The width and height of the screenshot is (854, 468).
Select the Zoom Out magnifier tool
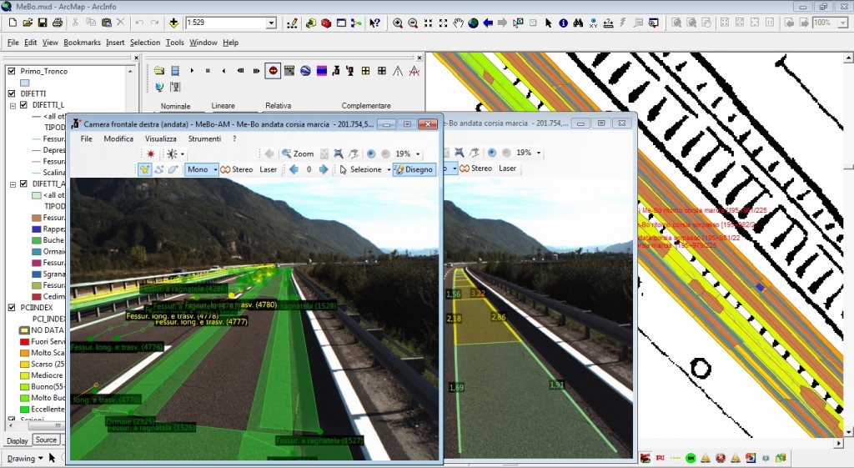[413, 23]
